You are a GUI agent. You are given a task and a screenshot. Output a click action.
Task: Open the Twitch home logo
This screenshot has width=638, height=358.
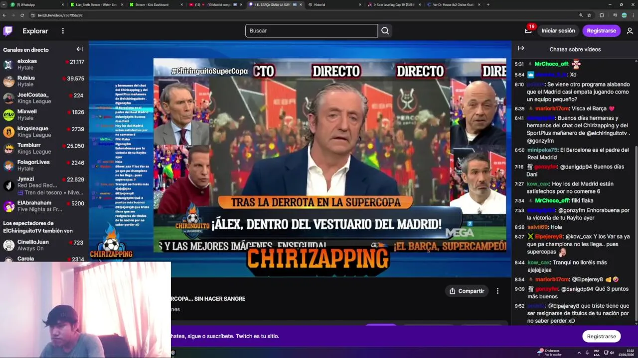(x=8, y=31)
